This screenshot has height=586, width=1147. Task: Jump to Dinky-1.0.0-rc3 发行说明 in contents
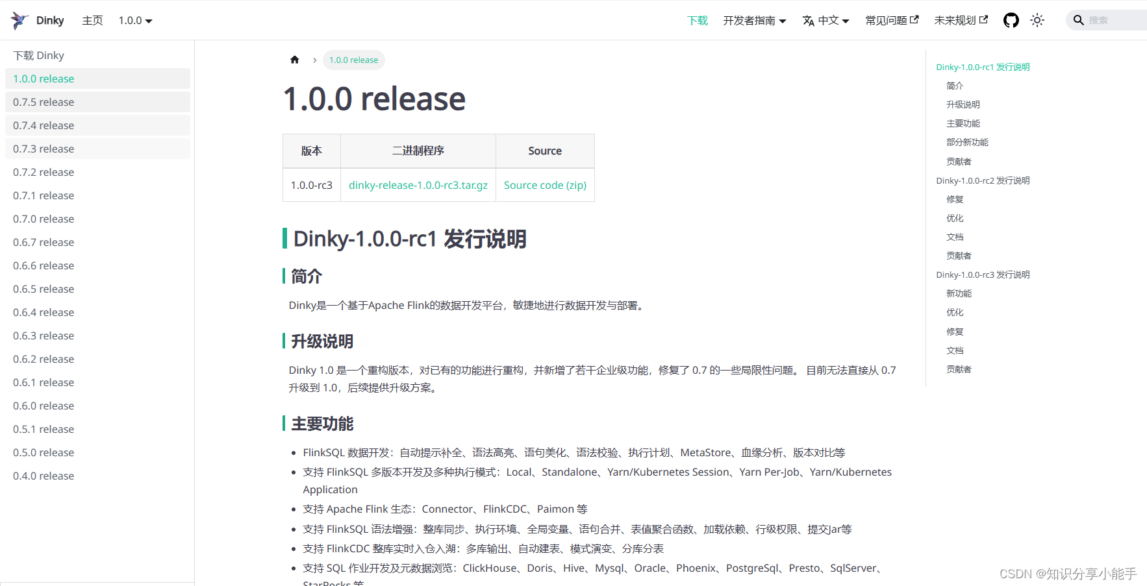point(983,275)
